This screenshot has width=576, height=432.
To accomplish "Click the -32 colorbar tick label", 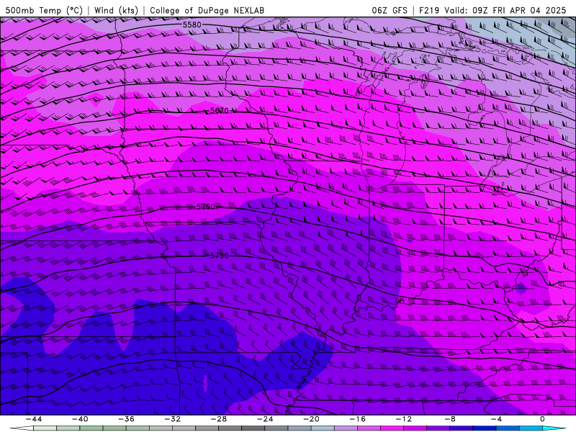I will tap(172, 419).
